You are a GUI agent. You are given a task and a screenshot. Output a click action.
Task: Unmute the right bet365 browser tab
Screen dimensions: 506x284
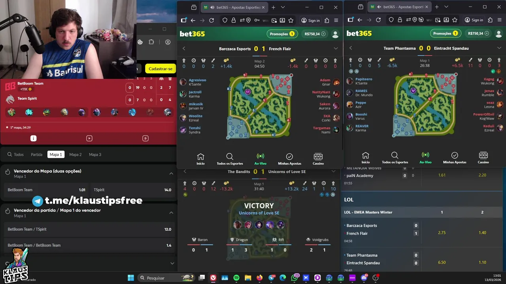click(x=379, y=7)
